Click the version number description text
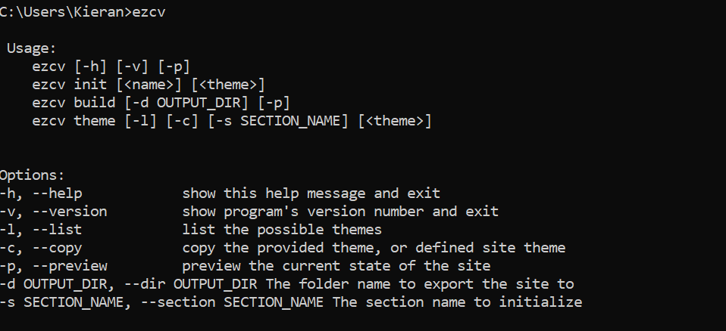 click(340, 212)
